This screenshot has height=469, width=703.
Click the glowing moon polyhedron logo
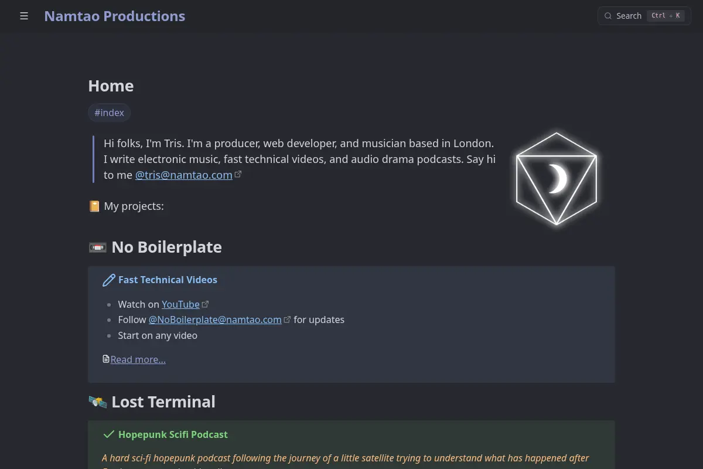pyautogui.click(x=557, y=179)
